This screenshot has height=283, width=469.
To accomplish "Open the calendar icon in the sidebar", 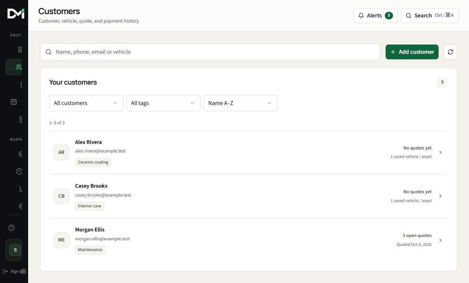I will pos(14,102).
